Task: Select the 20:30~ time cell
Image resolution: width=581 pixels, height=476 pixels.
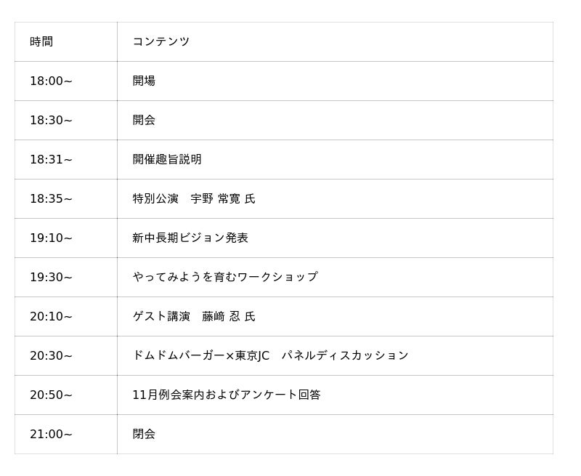Action: [x=51, y=356]
